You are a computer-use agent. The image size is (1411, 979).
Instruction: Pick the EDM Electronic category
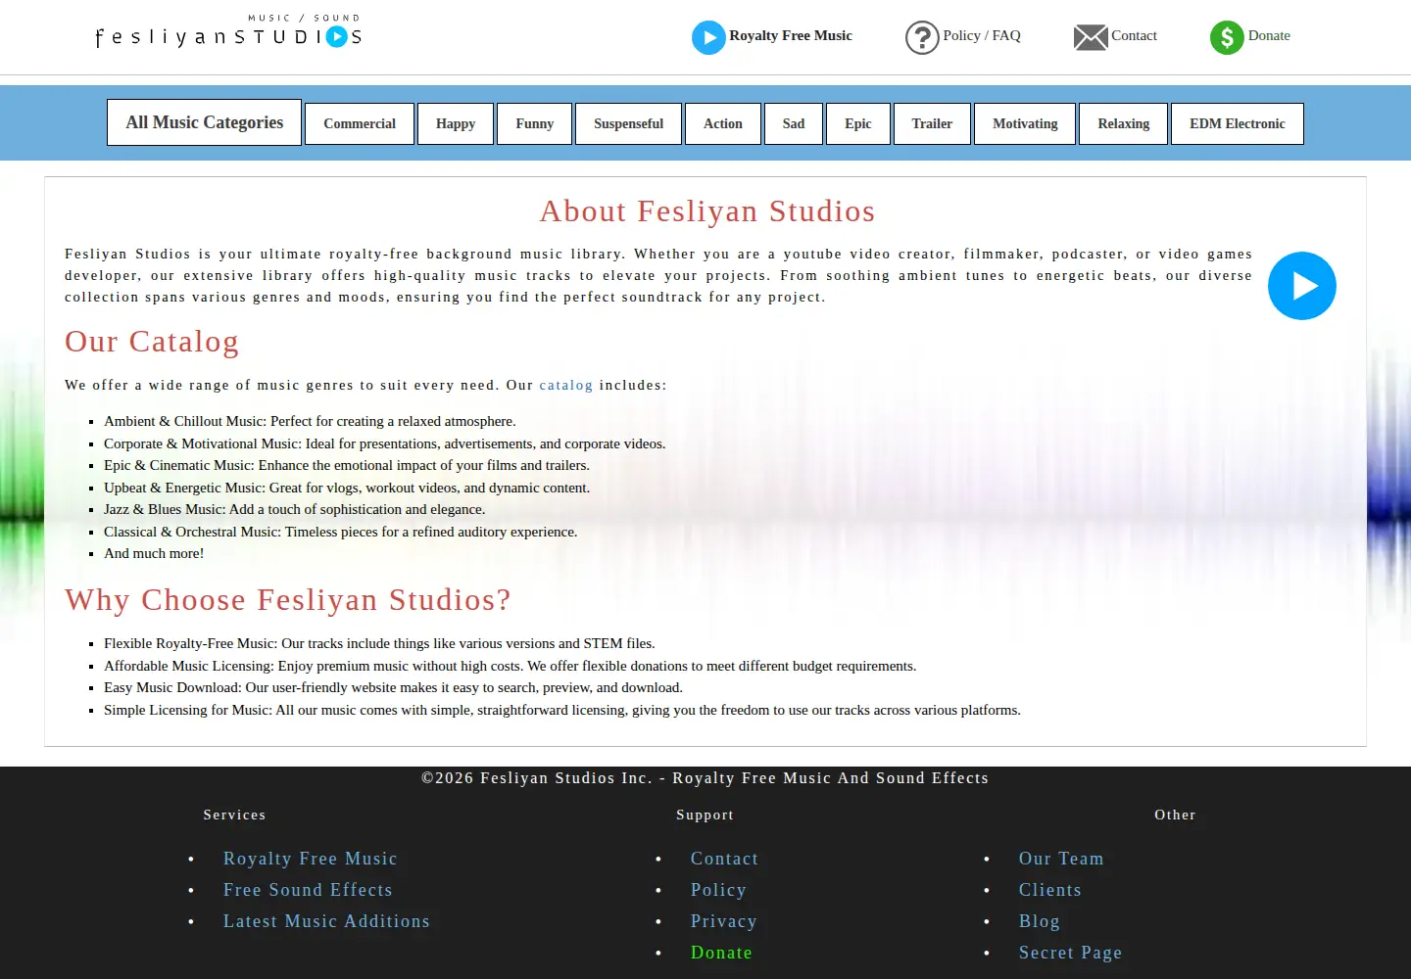click(1238, 123)
